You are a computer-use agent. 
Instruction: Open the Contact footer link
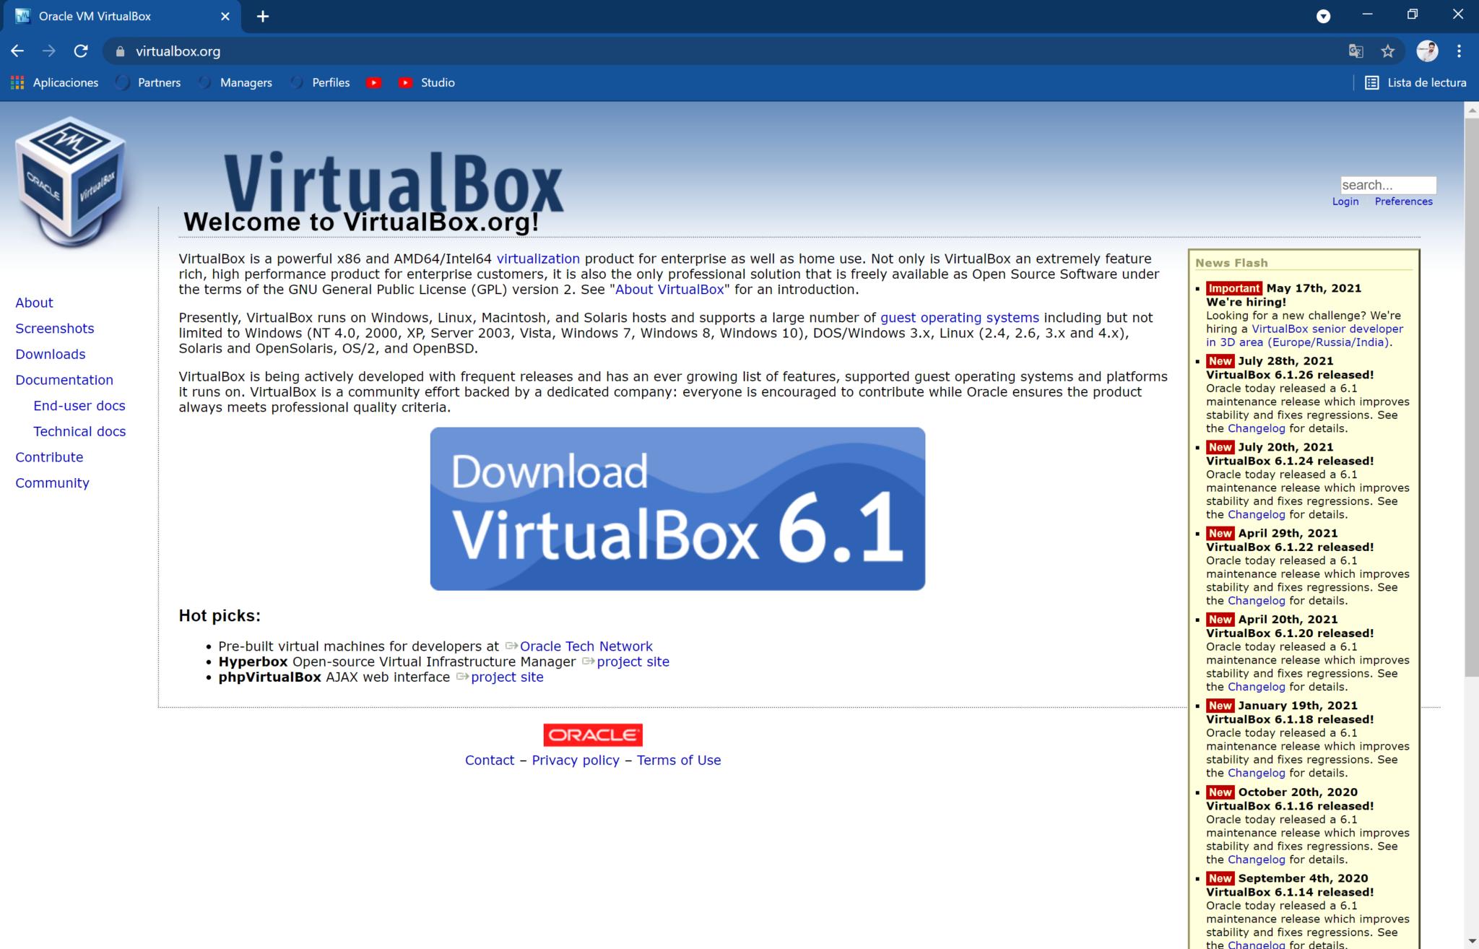coord(490,760)
